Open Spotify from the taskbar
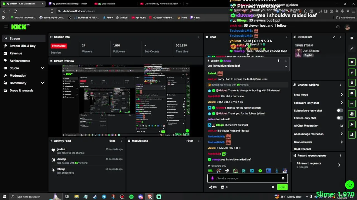The image size is (357, 200). point(131,197)
